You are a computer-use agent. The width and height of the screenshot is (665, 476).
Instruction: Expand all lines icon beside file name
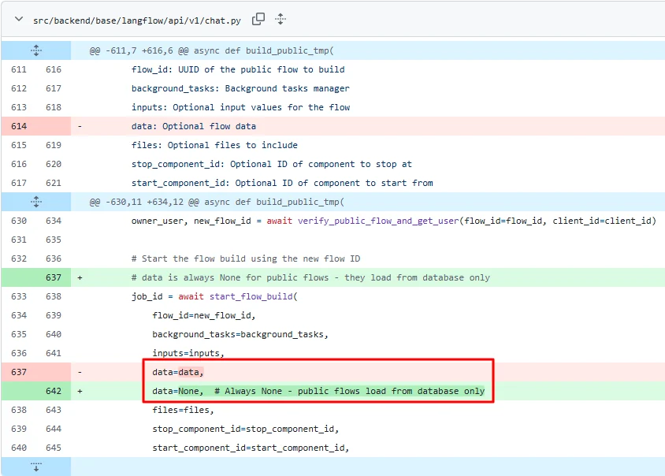tap(280, 19)
